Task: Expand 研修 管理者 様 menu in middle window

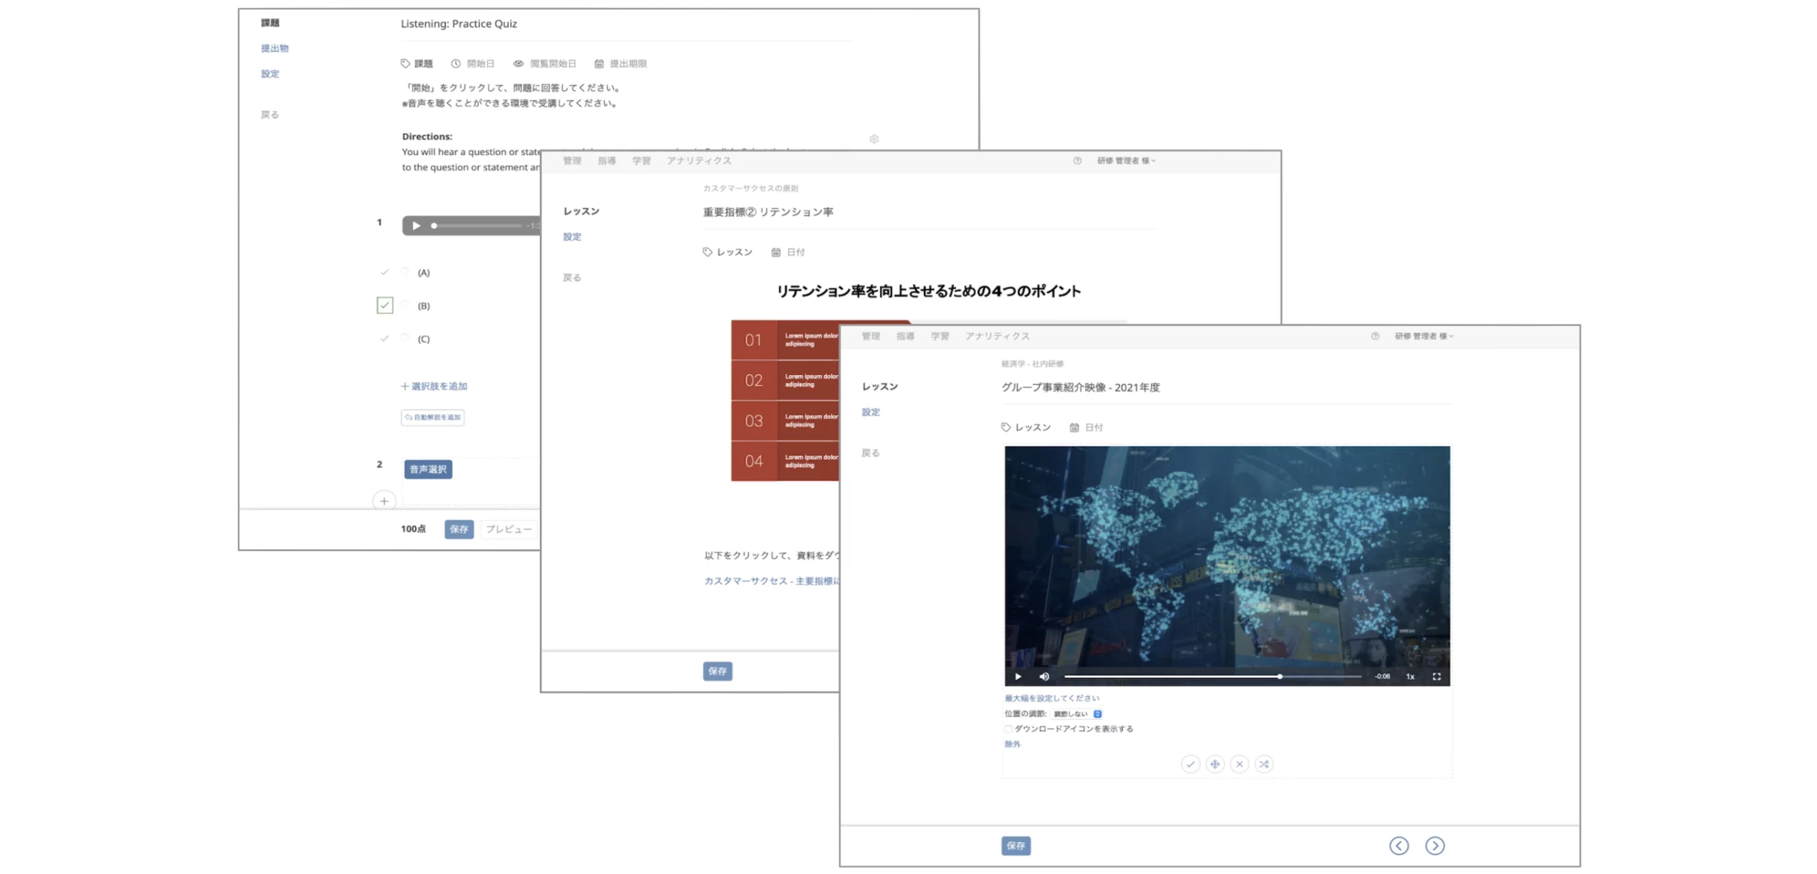Action: (x=1126, y=160)
